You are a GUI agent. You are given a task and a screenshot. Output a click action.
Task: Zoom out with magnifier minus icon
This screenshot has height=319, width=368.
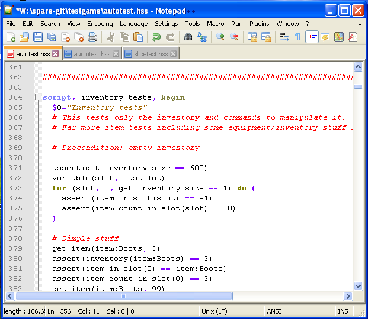233,37
